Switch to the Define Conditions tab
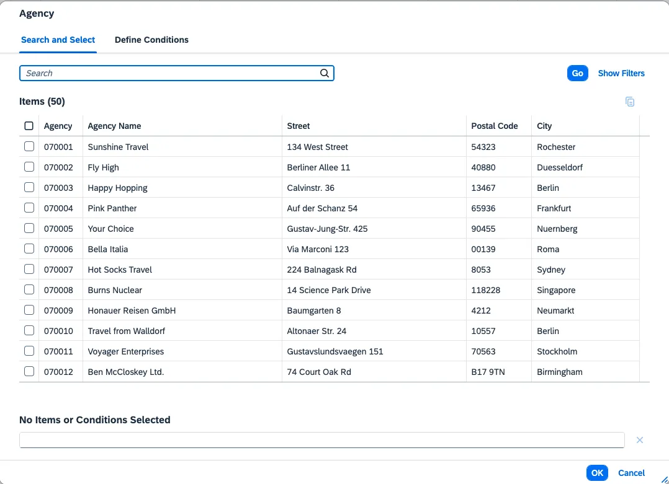This screenshot has height=484, width=669. (151, 40)
